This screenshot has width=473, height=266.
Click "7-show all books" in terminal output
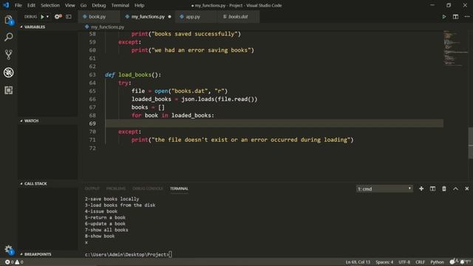pos(106,230)
